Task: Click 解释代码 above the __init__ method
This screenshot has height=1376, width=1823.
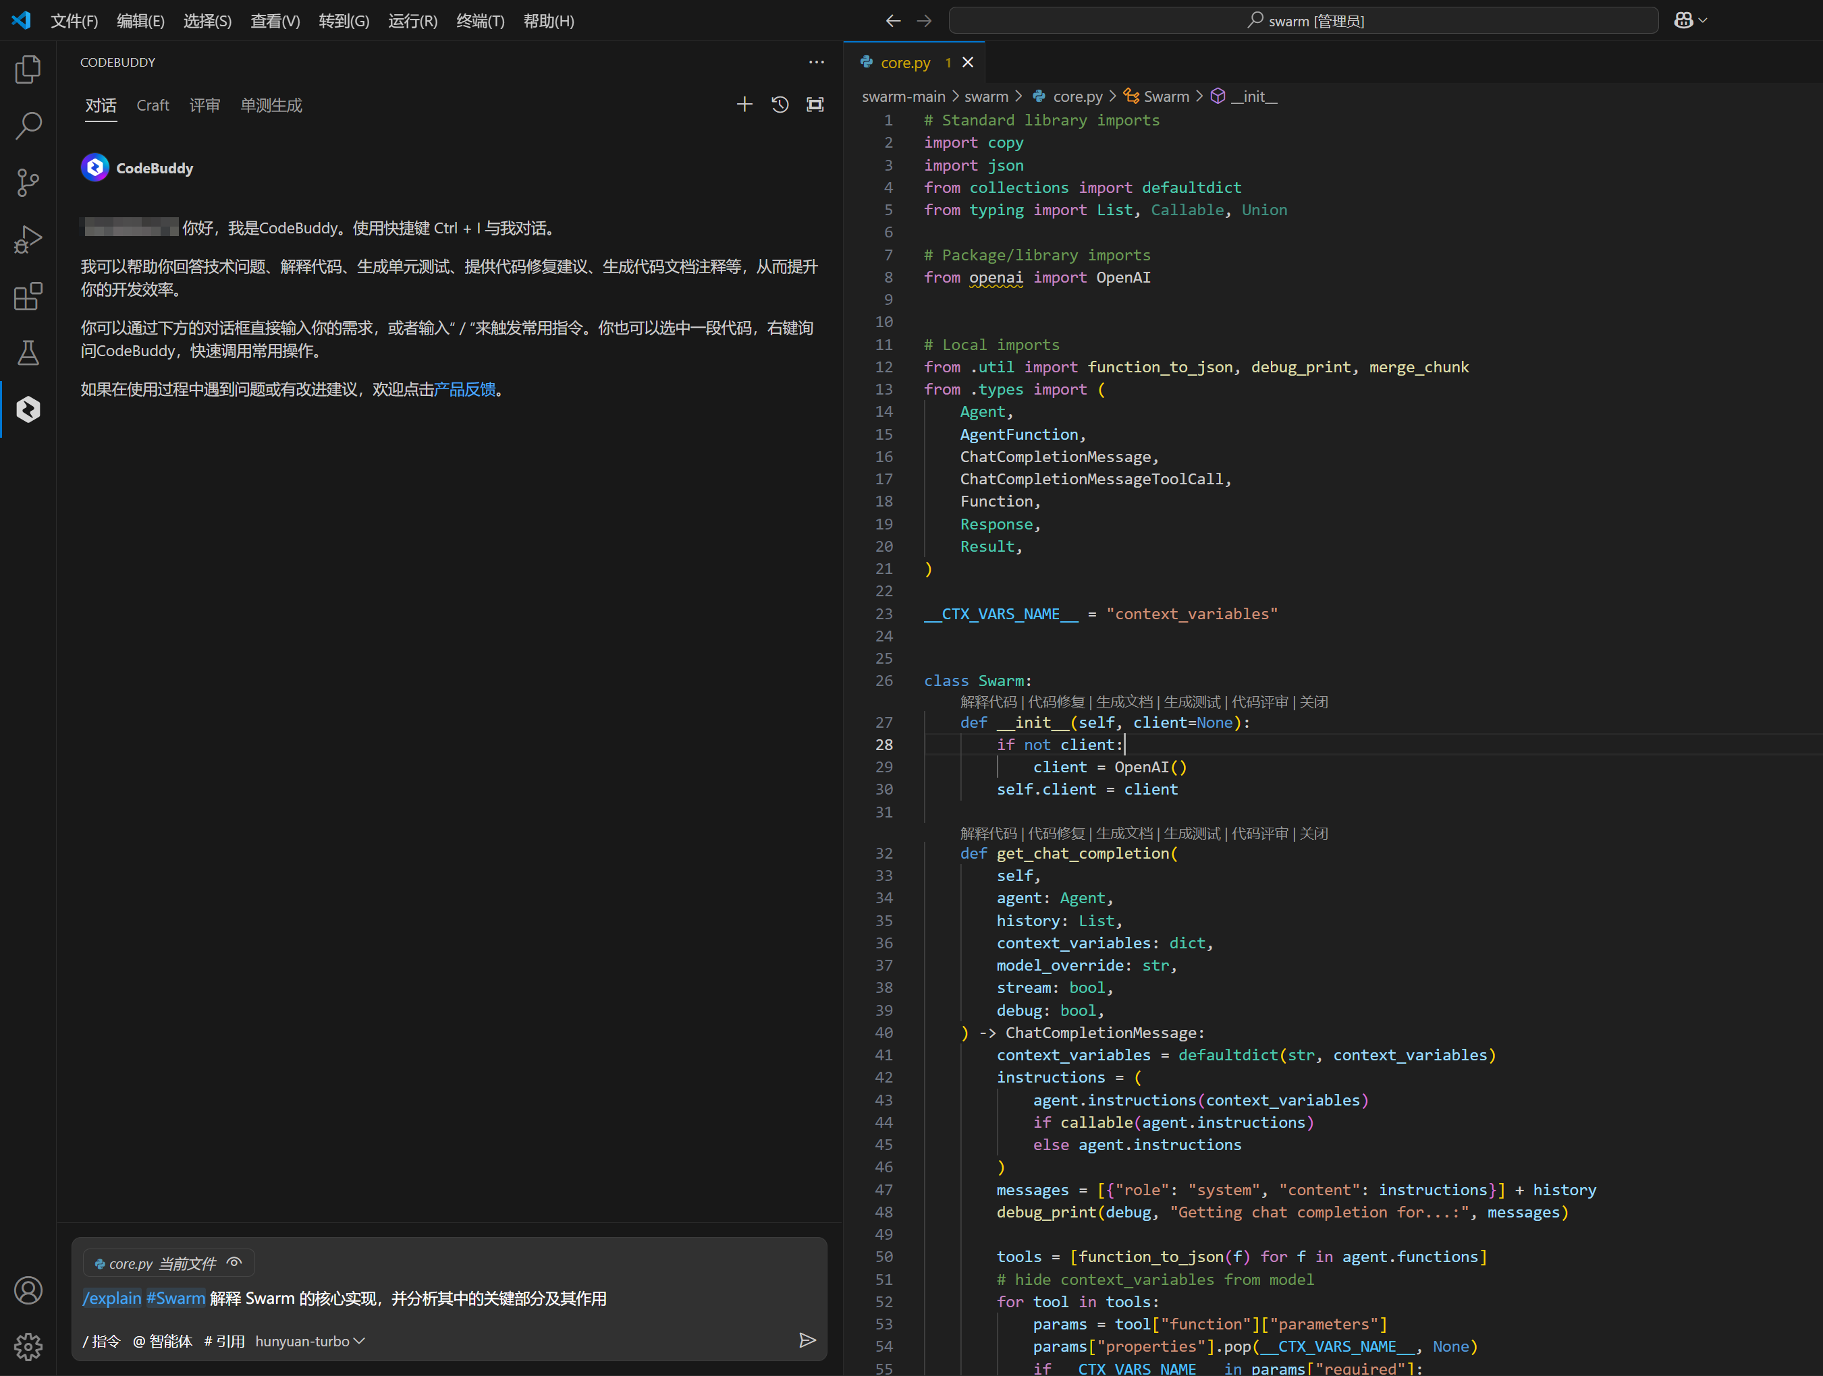Action: [988, 701]
